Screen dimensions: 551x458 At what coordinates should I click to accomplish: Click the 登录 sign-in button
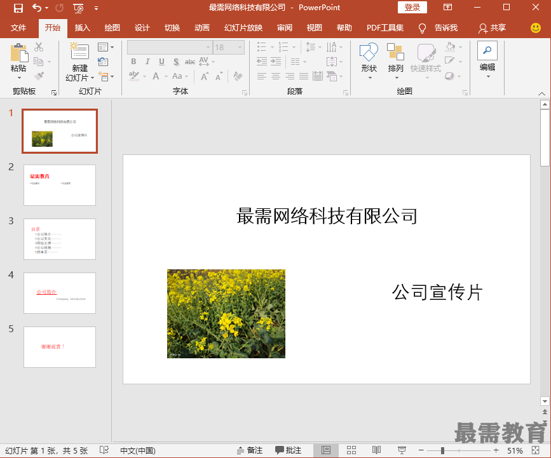(x=412, y=8)
